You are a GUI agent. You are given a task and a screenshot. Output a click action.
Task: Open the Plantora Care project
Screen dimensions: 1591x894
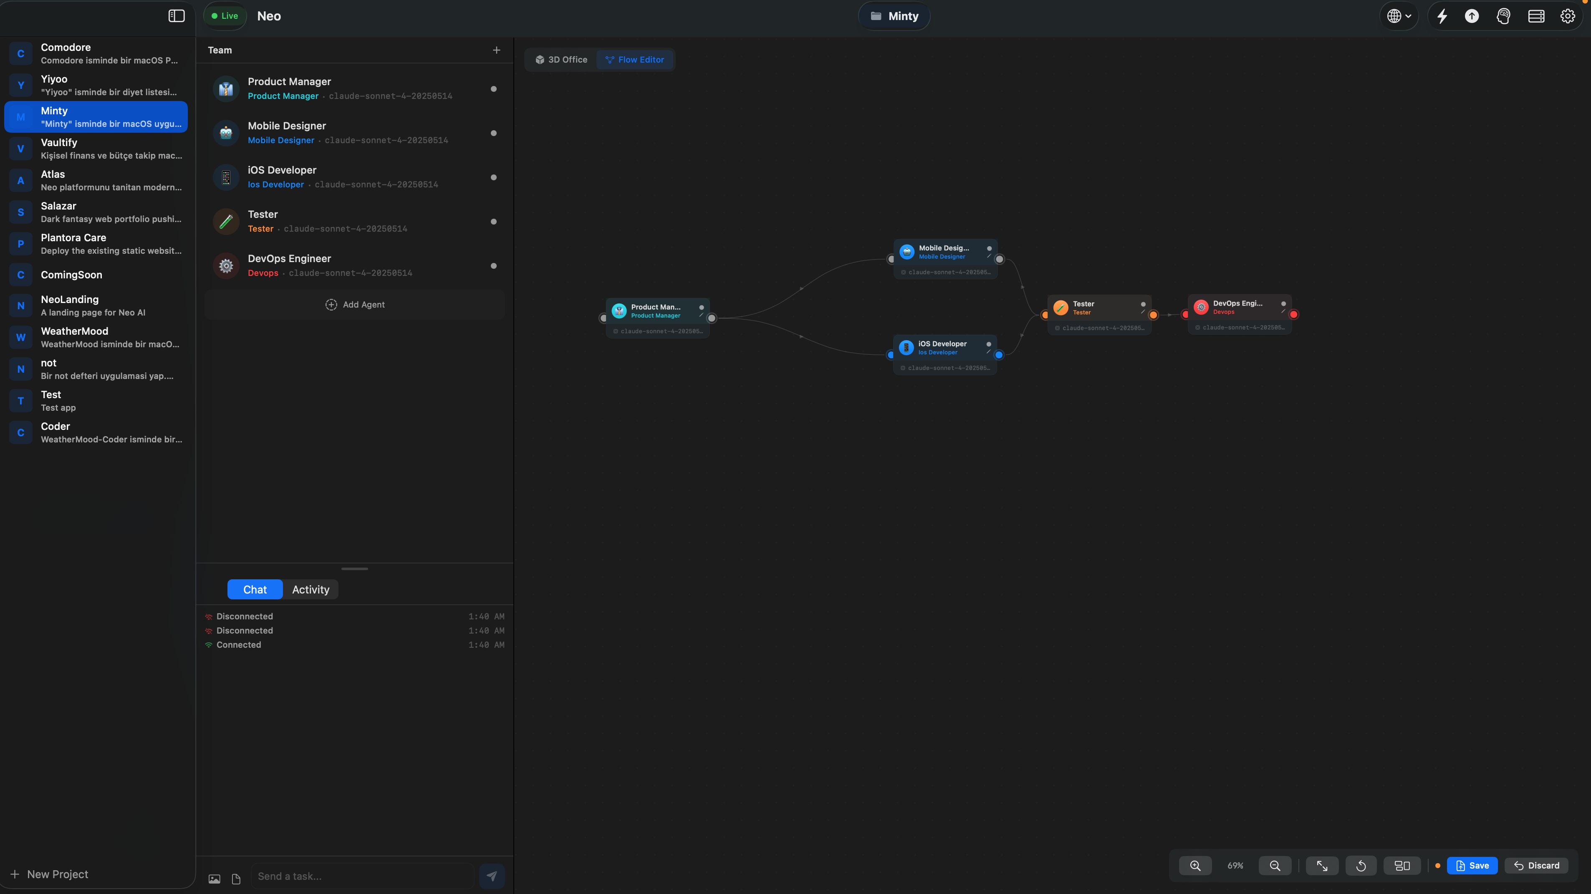click(x=96, y=244)
